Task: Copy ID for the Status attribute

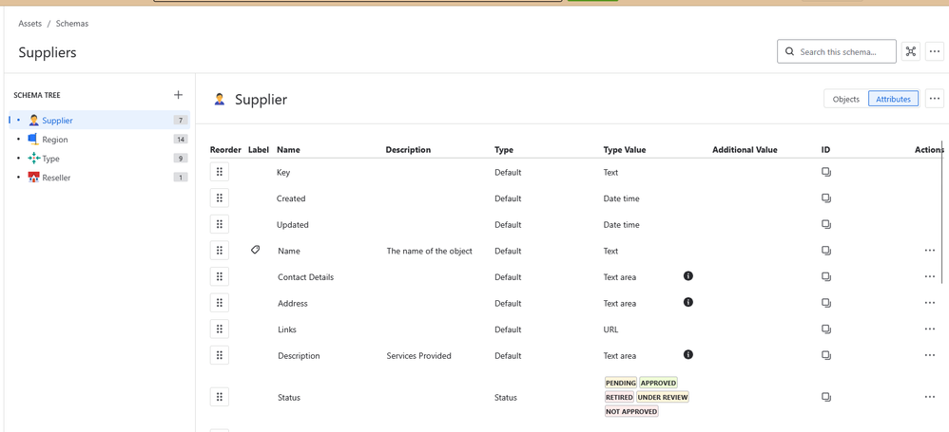Action: 826,397
